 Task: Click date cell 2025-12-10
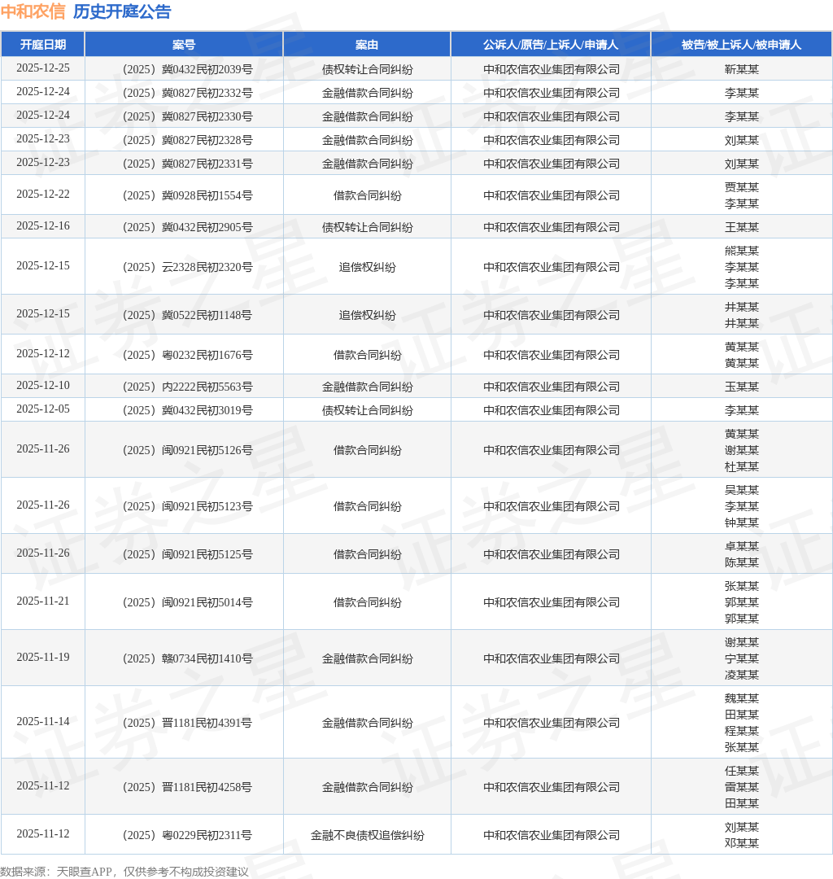point(43,386)
